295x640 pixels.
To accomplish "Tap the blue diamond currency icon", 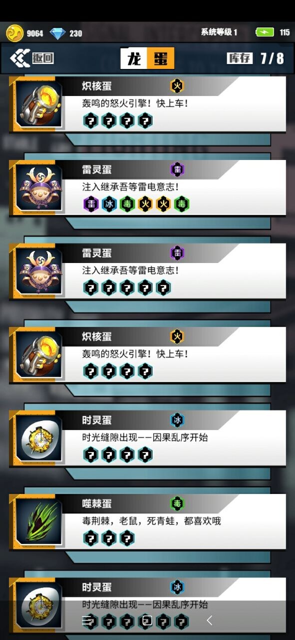I will click(x=57, y=33).
